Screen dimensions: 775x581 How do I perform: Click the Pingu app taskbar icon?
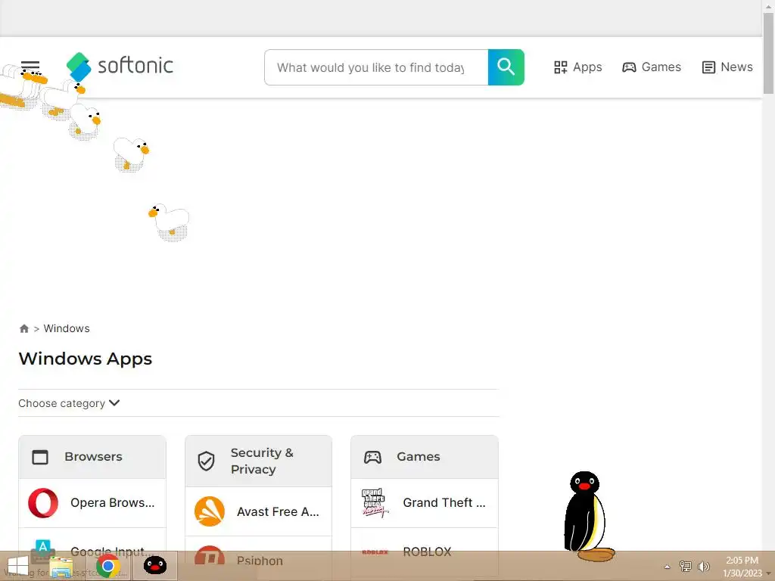pos(154,566)
